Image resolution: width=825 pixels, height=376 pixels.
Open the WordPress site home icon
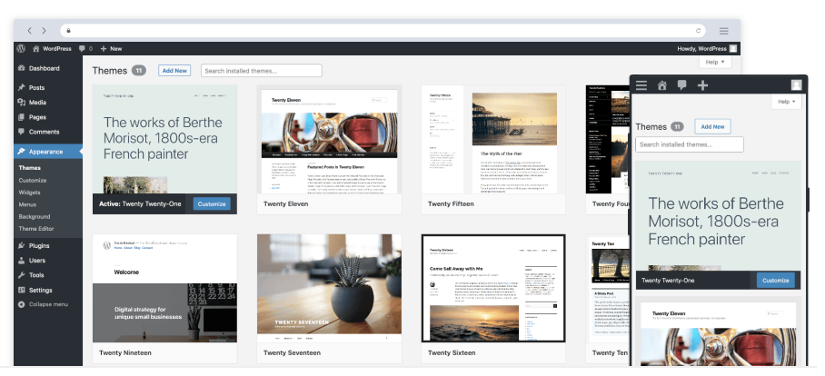(35, 48)
